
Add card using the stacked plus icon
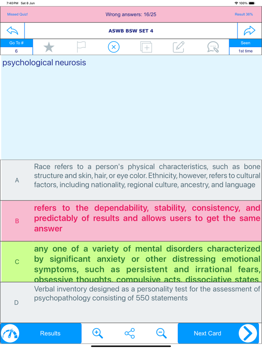coord(146,47)
